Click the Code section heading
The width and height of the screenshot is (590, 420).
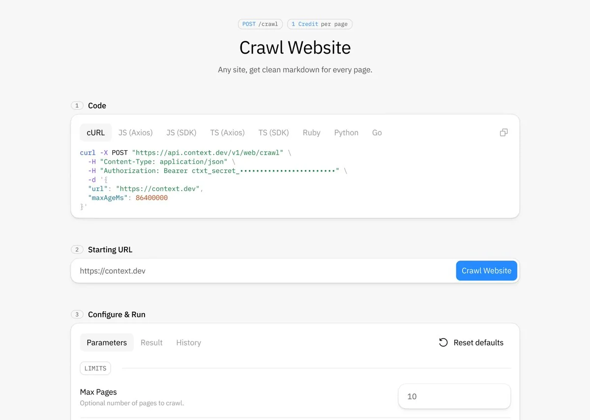[97, 106]
